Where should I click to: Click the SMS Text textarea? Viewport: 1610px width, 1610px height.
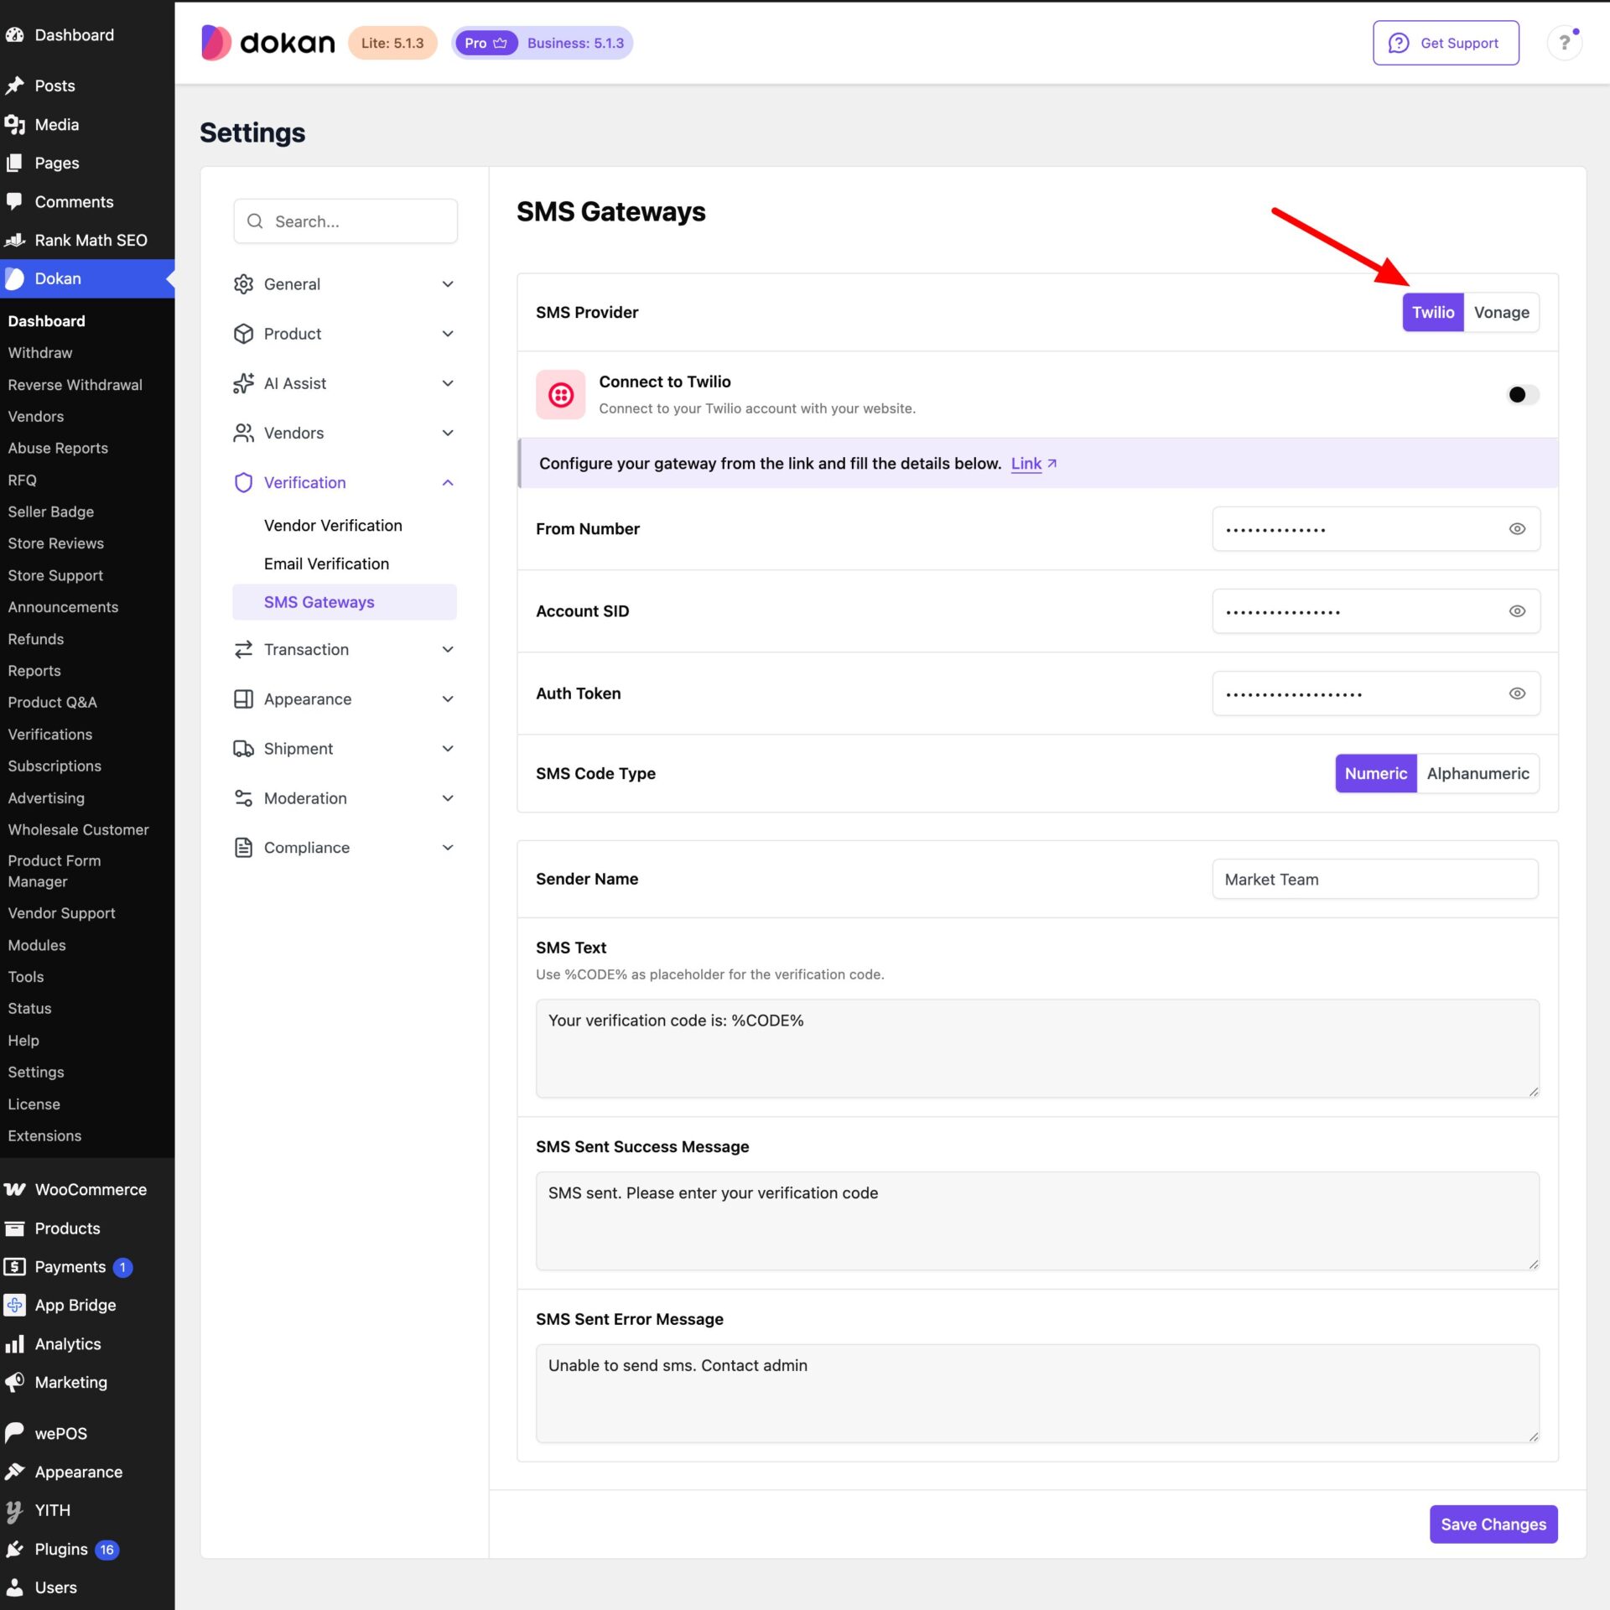point(1037,1048)
